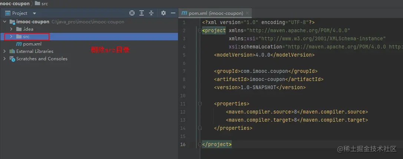This screenshot has height=159, width=403.
Task: Click the External Libraries icon
Action: [12, 51]
